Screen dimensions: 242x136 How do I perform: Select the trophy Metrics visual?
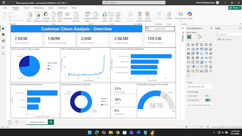click(206, 67)
